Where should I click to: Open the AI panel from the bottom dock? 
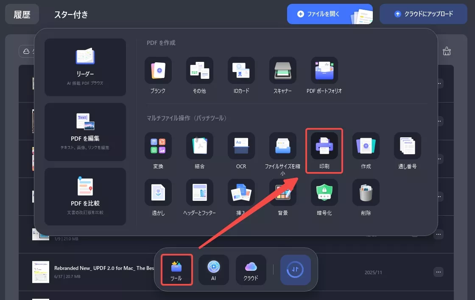214,270
